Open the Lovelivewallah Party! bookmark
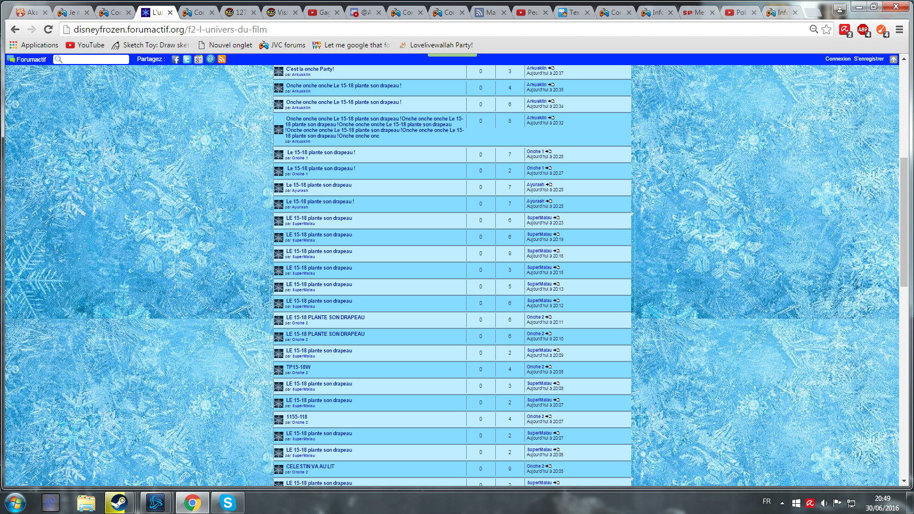This screenshot has width=914, height=514. click(436, 45)
